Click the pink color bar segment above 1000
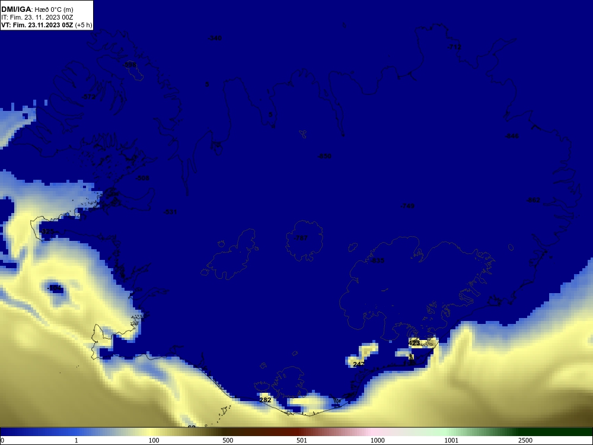Screen dimensions: 593x445 (374, 432)
